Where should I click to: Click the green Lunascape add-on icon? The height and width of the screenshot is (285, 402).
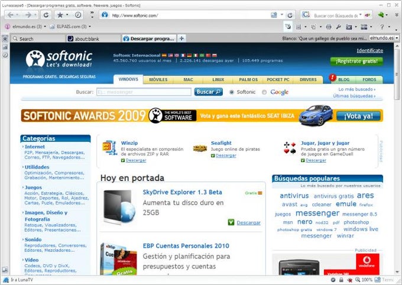pos(381,15)
